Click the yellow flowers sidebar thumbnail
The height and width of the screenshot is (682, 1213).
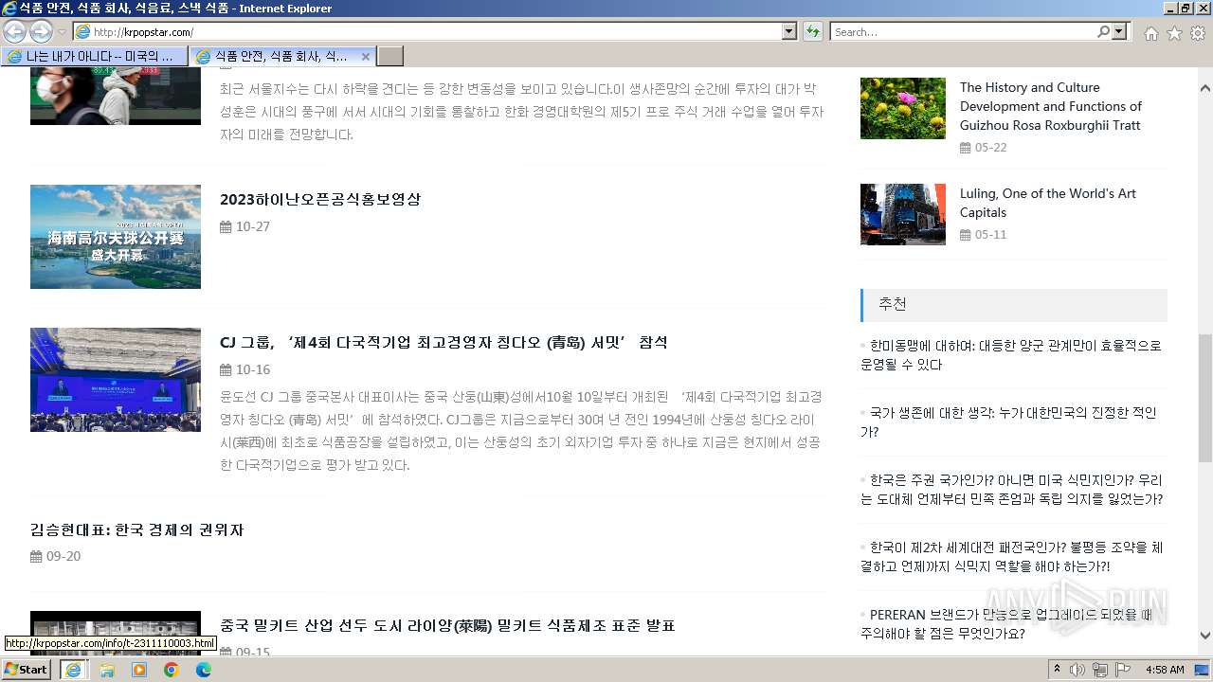click(x=903, y=108)
